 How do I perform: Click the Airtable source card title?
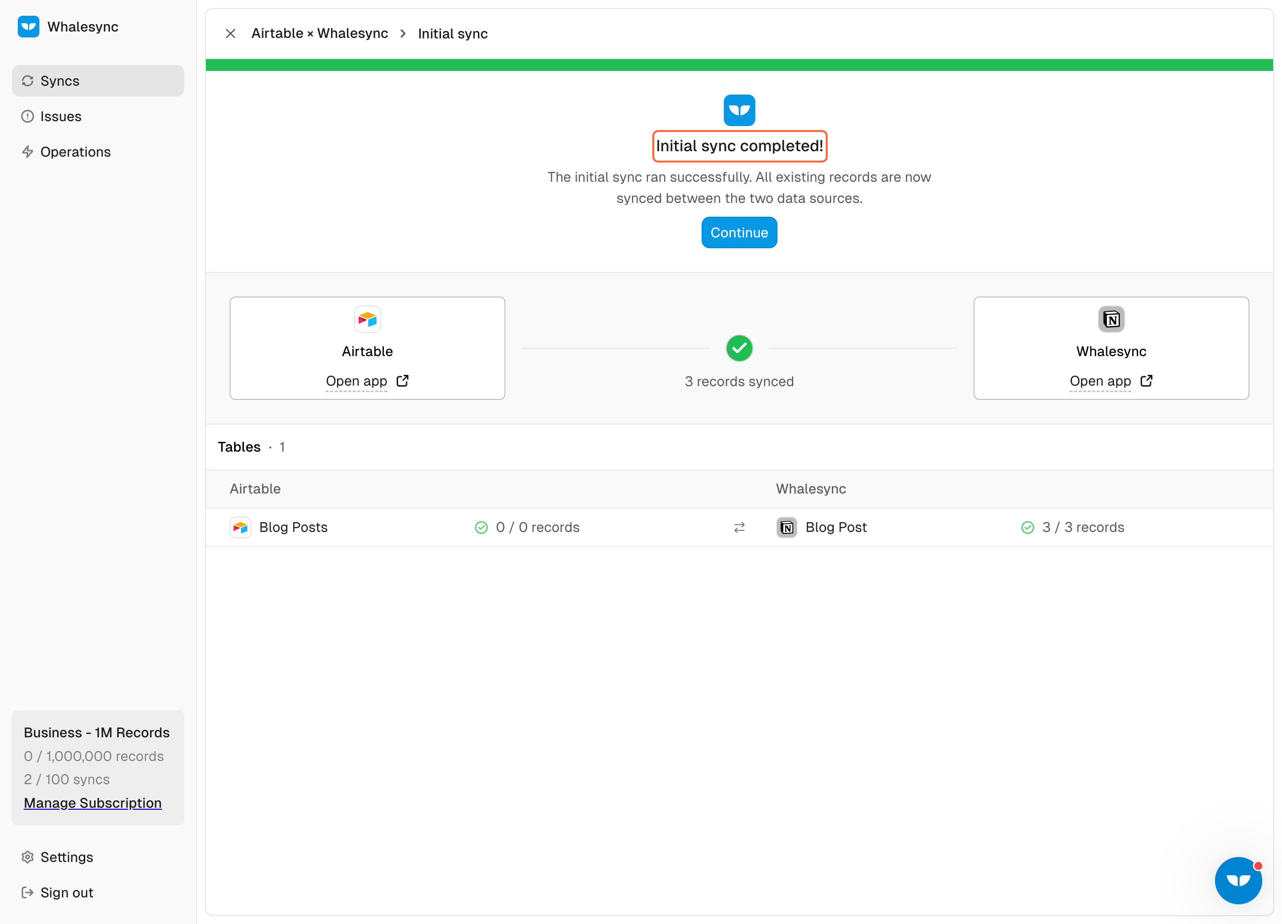[x=368, y=352]
